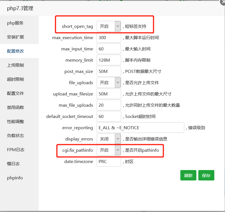The width and height of the screenshot is (225, 212).
Task: Open the display_errors dropdown
Action: point(109,139)
